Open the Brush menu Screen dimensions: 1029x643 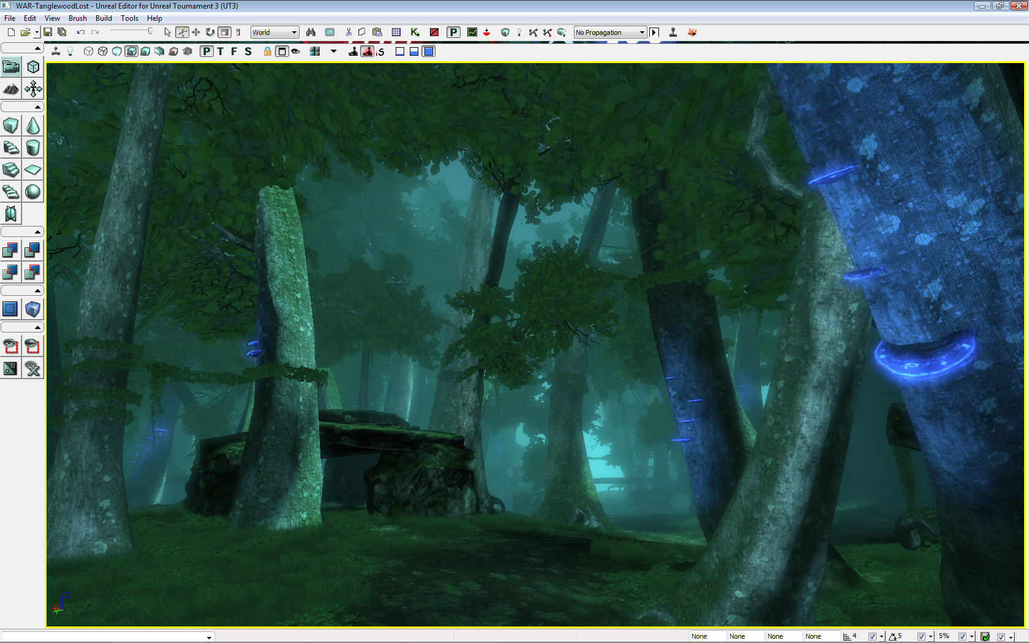click(x=78, y=18)
